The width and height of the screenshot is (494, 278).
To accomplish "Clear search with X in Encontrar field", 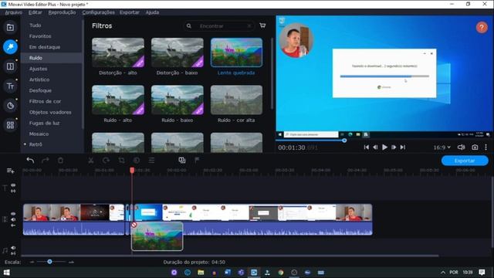I will (x=249, y=25).
